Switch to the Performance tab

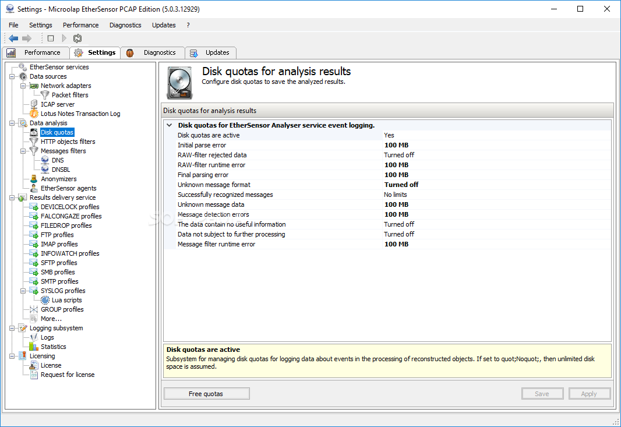click(x=36, y=52)
